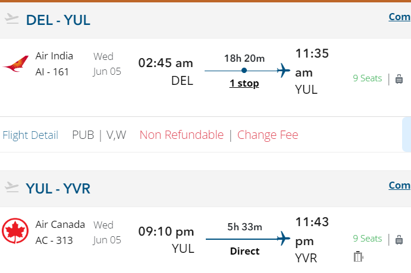The image size is (411, 273).
Task: Click the plane arrow on 5h 33m route
Action: 283,239
